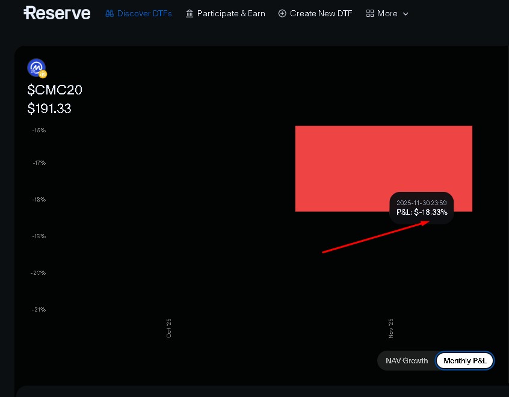The height and width of the screenshot is (397, 509).
Task: Click the Nov '25 axis label
Action: (391, 328)
